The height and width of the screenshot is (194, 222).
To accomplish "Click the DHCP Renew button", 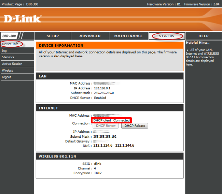I will pyautogui.click(x=106, y=125).
